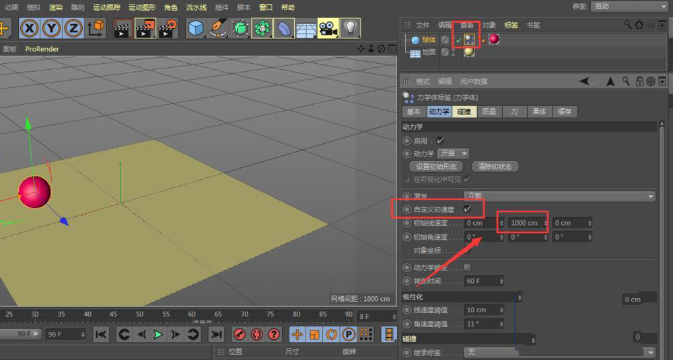Click the 设置初始形态 button
This screenshot has width=673, height=360.
tap(436, 167)
